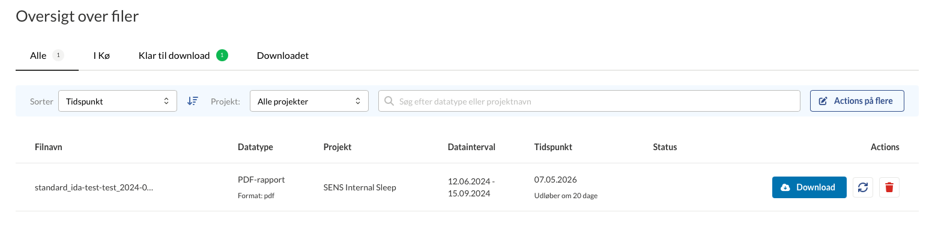The width and height of the screenshot is (947, 230).
Task: Open the Alle projekter dropdown
Action: point(309,101)
